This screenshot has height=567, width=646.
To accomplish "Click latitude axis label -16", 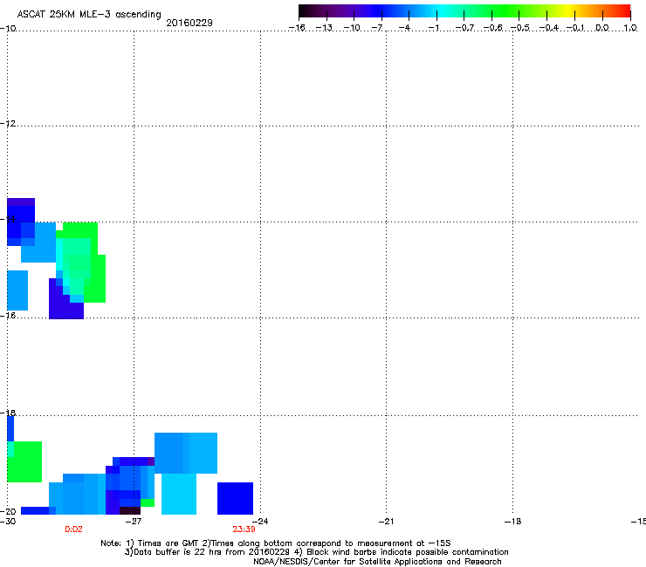I will [x=8, y=316].
